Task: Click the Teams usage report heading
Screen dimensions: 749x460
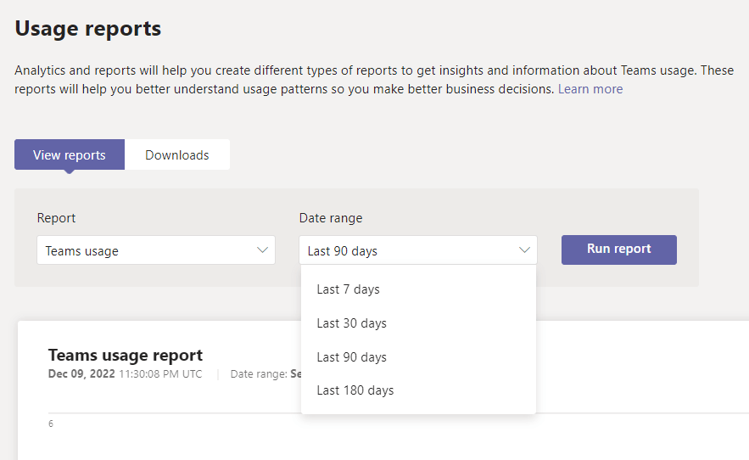Action: pyautogui.click(x=126, y=356)
